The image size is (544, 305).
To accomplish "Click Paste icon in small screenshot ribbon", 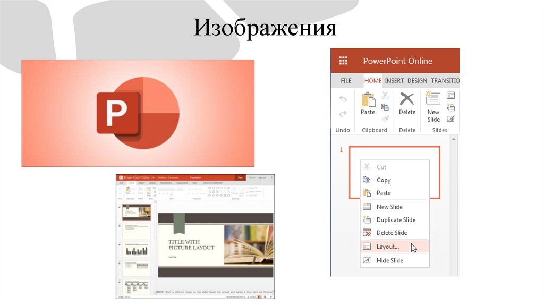I will click(128, 190).
